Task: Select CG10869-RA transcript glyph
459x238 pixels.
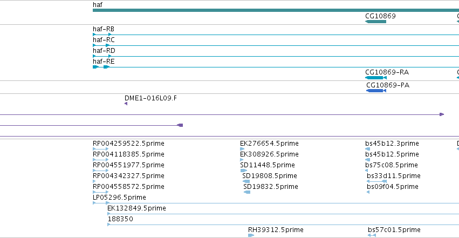Action: (376, 78)
